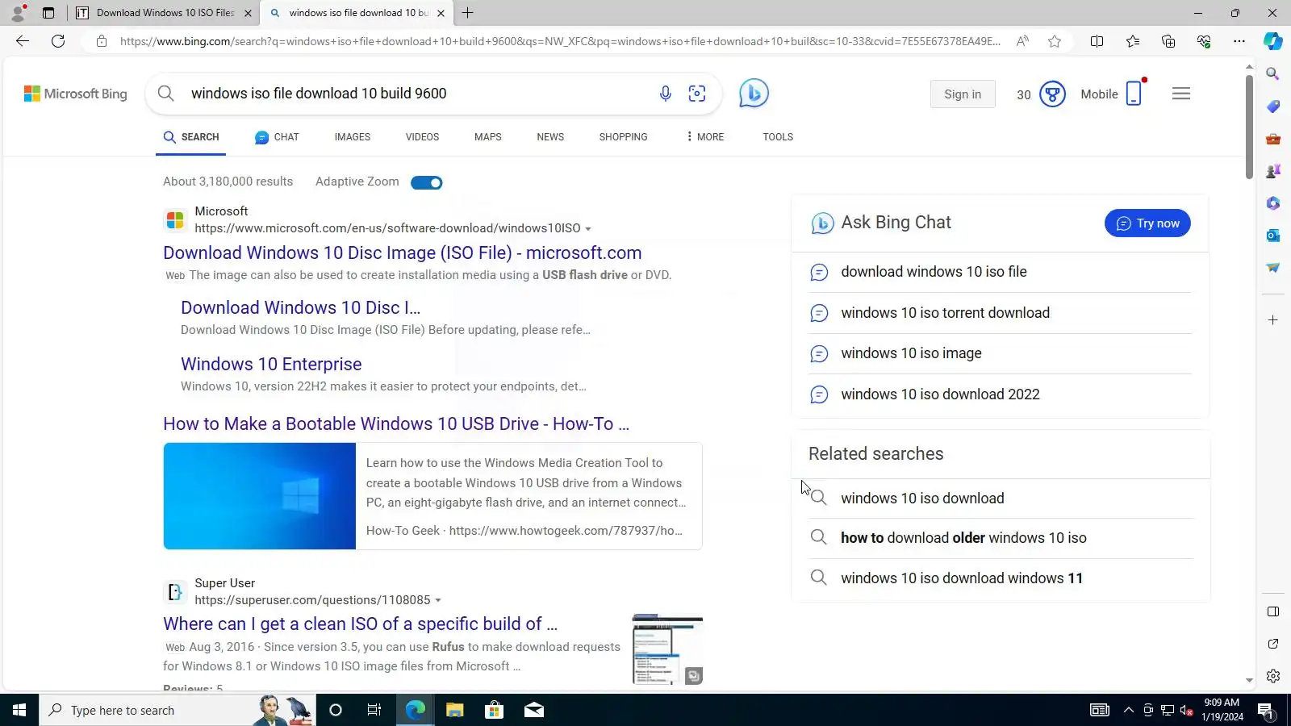Open Windows 10 Enterprise sublink
The height and width of the screenshot is (726, 1291).
[x=271, y=364]
